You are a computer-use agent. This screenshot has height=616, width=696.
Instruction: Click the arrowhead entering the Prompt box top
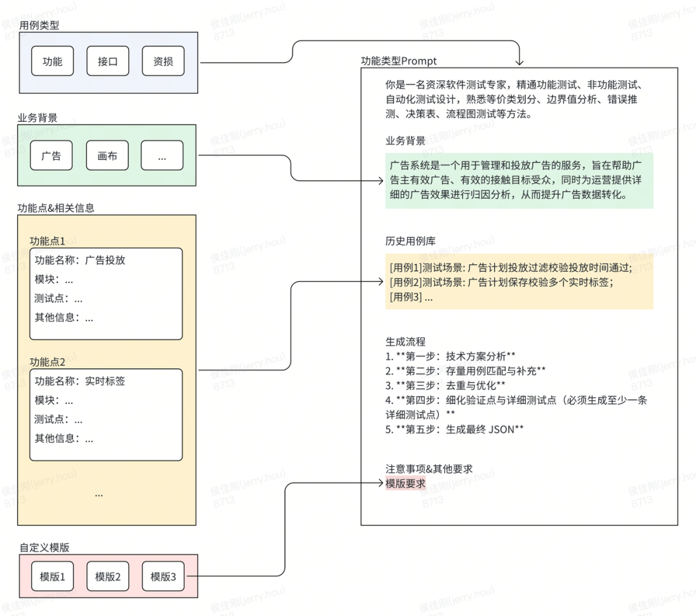519,63
